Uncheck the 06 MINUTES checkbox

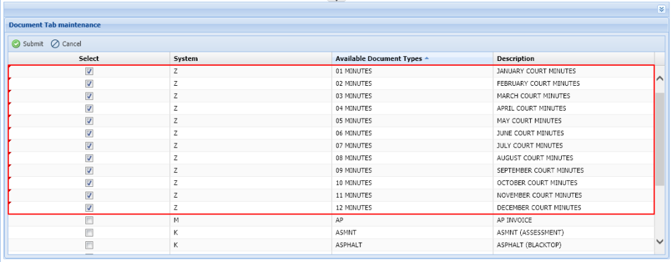coord(89,133)
